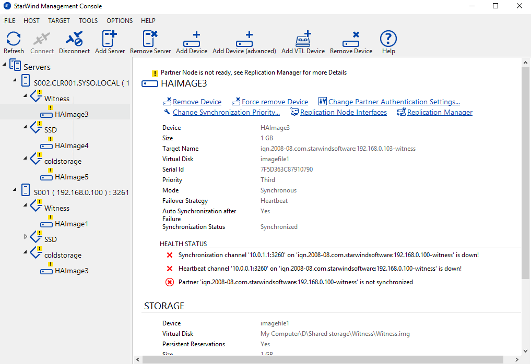The width and height of the screenshot is (531, 364).
Task: Click Remove Server in toolbar
Action: click(x=150, y=42)
